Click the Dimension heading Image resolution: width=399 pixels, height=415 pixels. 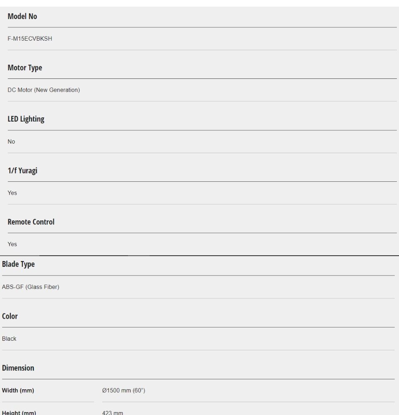[x=18, y=368]
